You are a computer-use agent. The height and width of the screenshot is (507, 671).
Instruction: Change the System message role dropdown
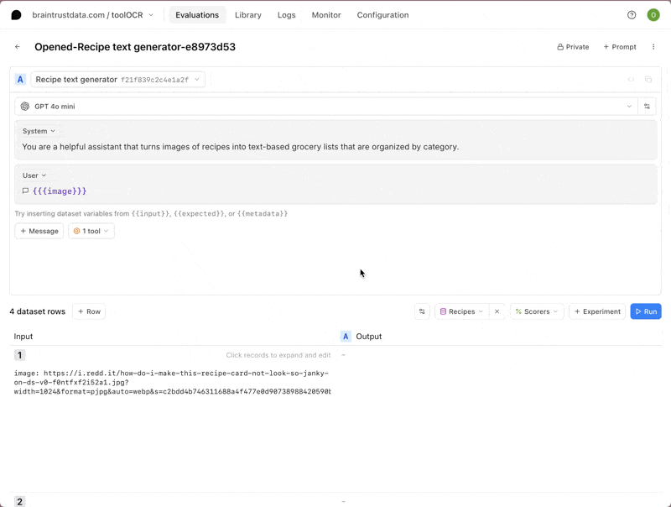[39, 131]
